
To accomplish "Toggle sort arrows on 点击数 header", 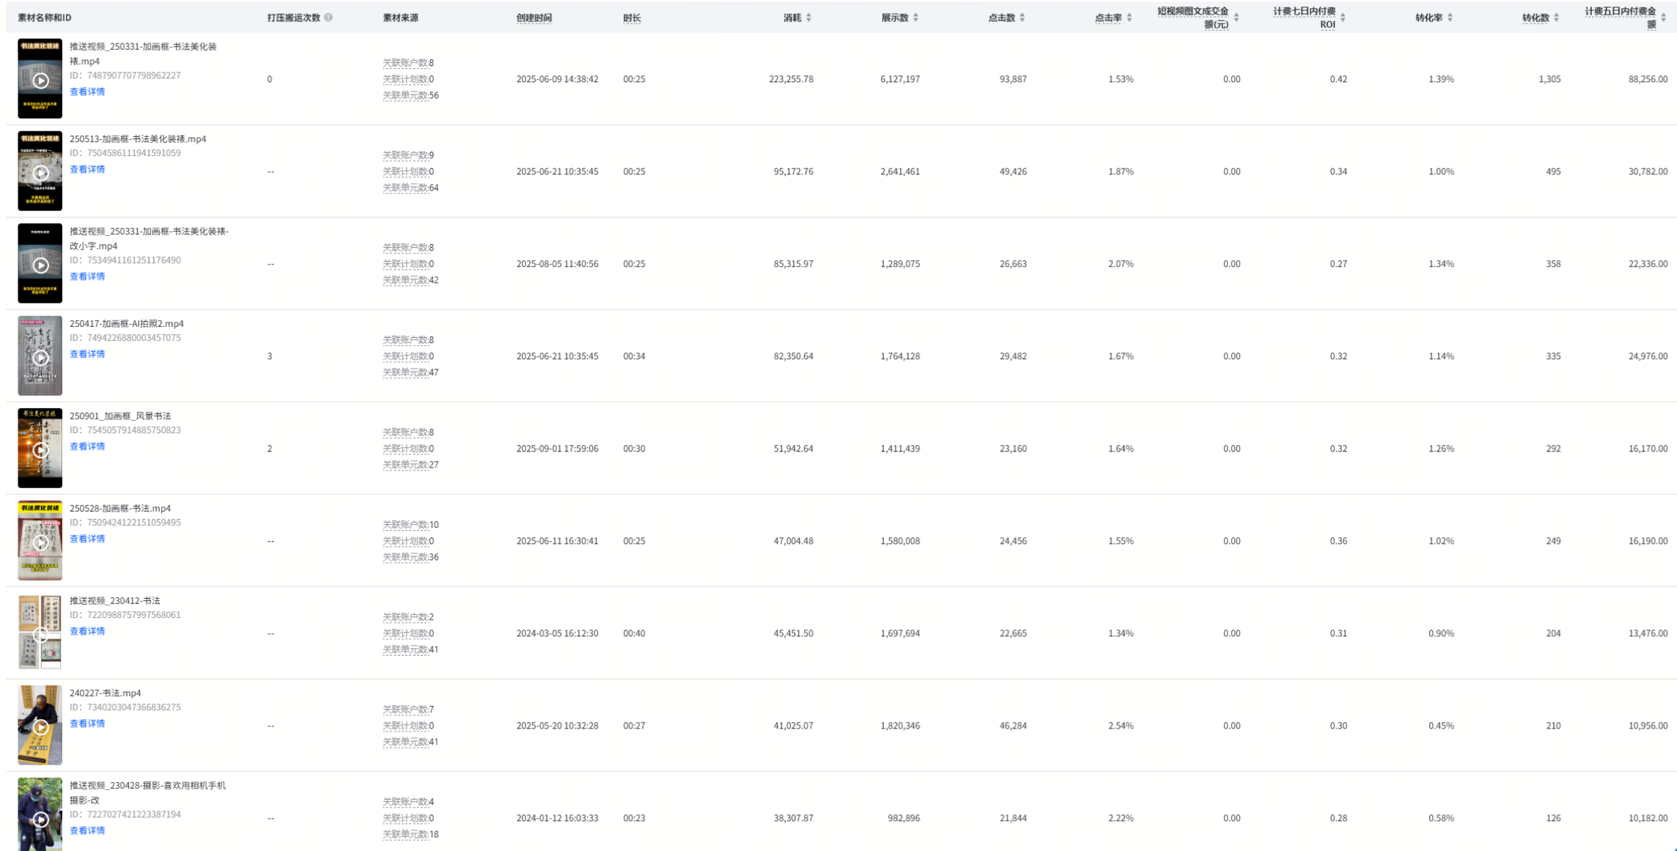I will pyautogui.click(x=1022, y=18).
